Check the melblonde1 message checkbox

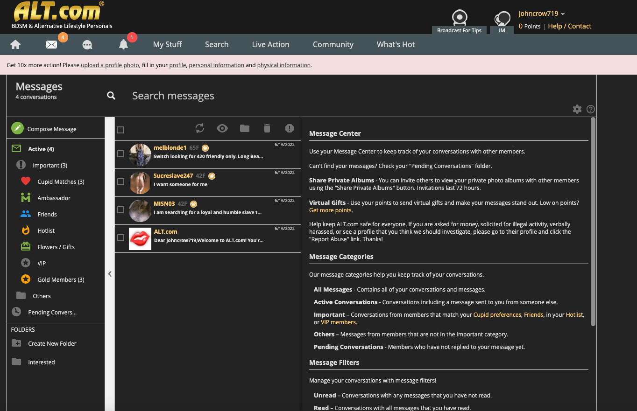pyautogui.click(x=120, y=153)
